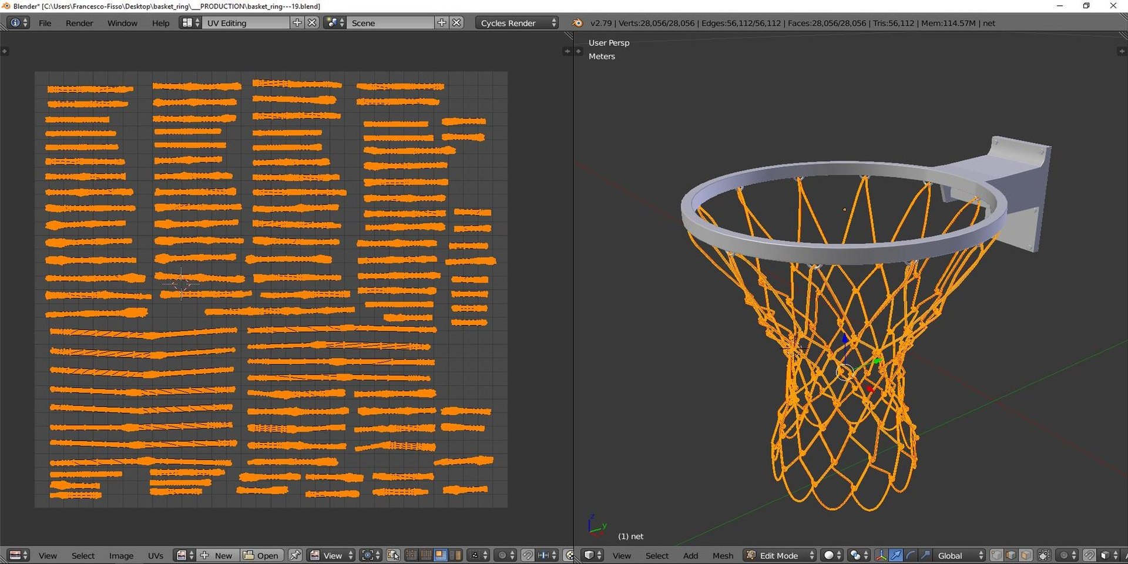Open the screen layout browse dropdown

[190, 23]
